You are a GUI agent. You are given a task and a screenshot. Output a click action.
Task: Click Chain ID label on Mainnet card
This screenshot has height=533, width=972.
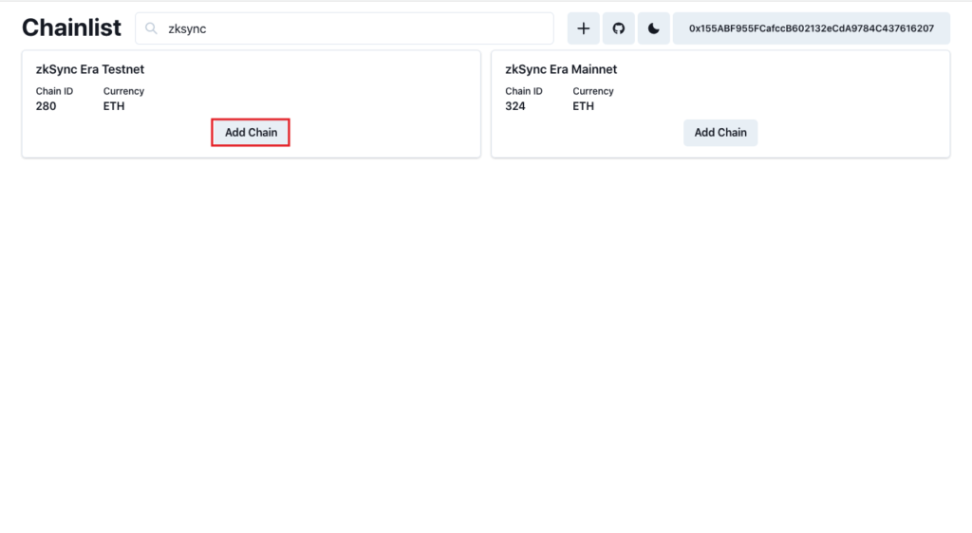524,91
